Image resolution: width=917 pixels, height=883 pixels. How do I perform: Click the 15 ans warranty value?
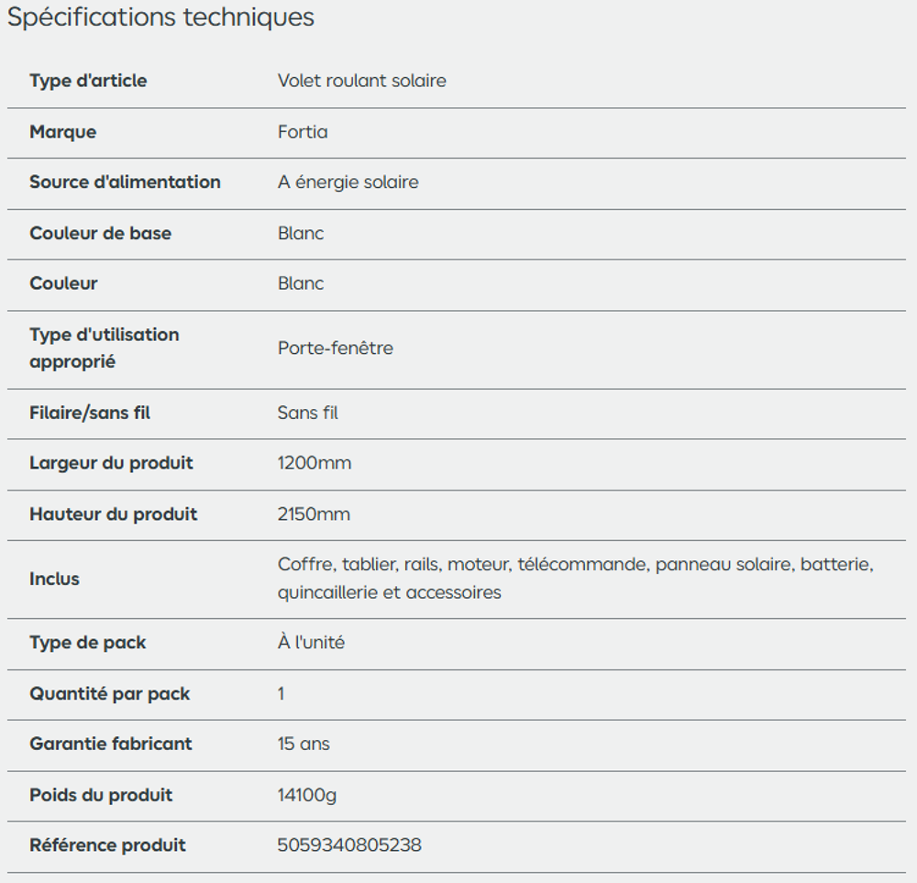click(304, 744)
